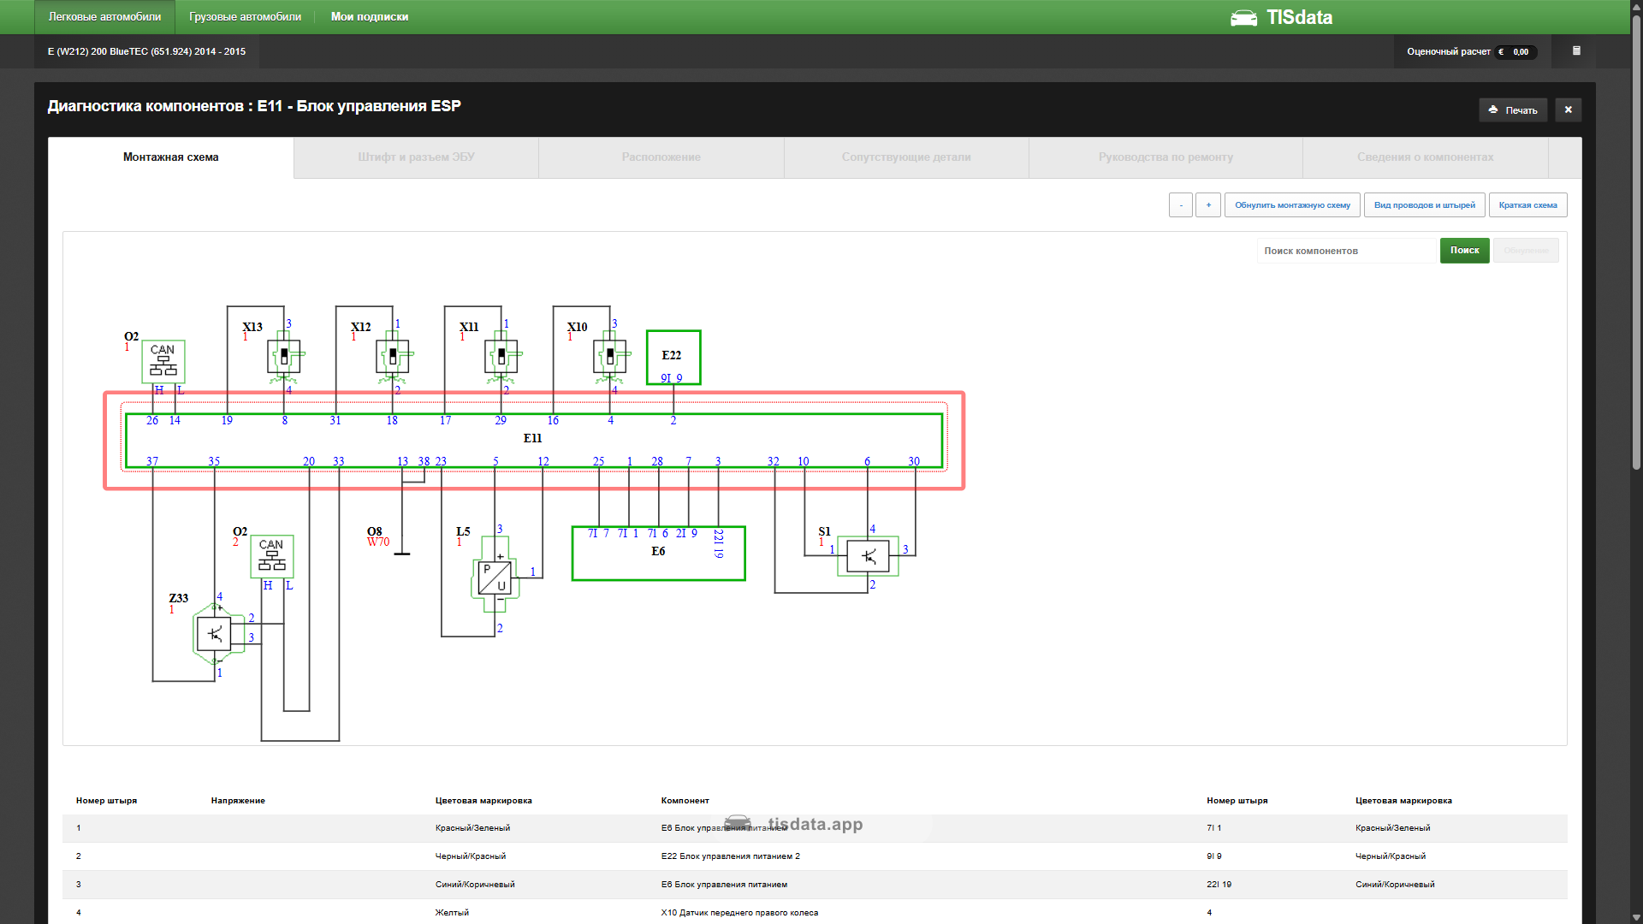The height and width of the screenshot is (924, 1643).
Task: Focus the Поиск компонентов search field
Action: (x=1346, y=251)
